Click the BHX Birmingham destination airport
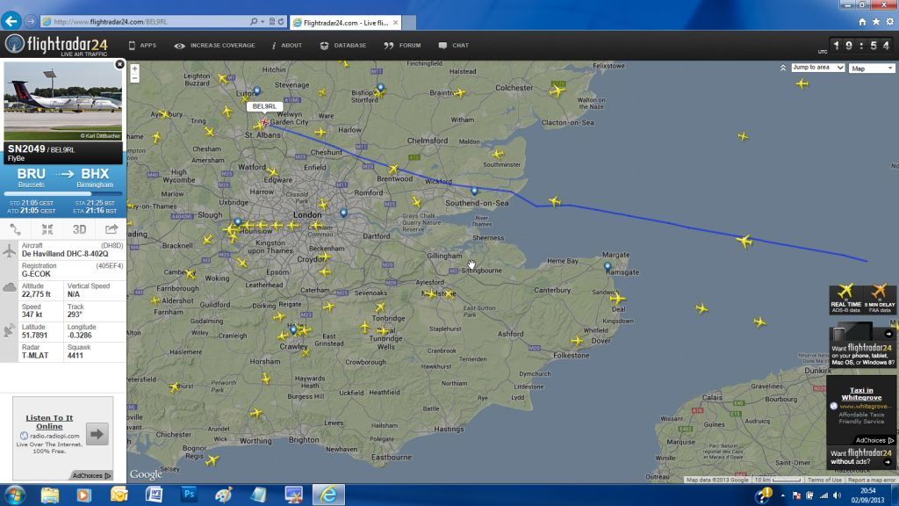This screenshot has height=506, width=899. click(95, 177)
